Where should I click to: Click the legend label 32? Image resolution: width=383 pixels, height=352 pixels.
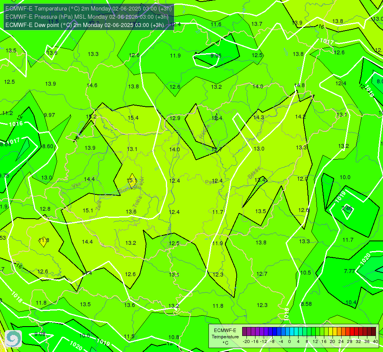pos(358,341)
